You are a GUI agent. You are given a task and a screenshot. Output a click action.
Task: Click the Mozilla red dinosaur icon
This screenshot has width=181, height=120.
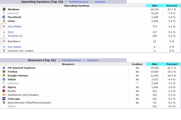4,91
